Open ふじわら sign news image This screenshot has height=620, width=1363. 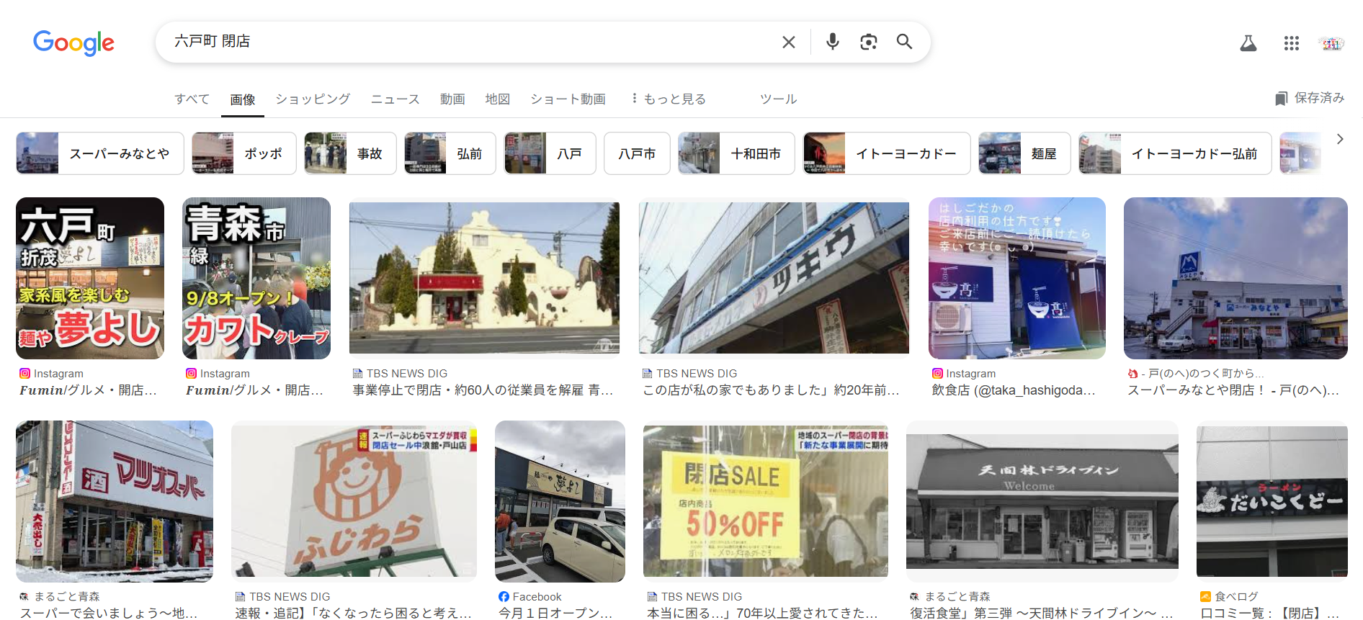pyautogui.click(x=354, y=501)
